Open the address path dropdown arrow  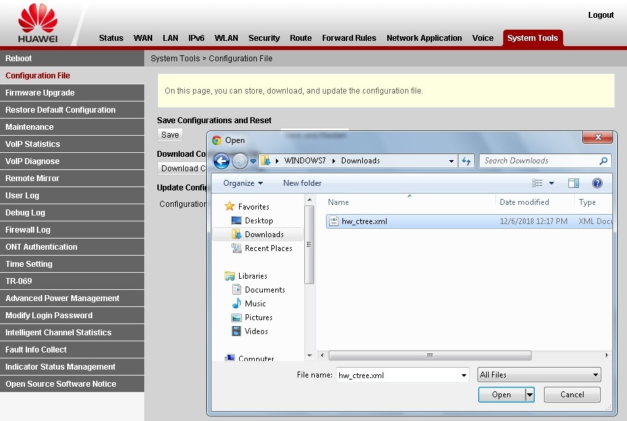(x=451, y=161)
